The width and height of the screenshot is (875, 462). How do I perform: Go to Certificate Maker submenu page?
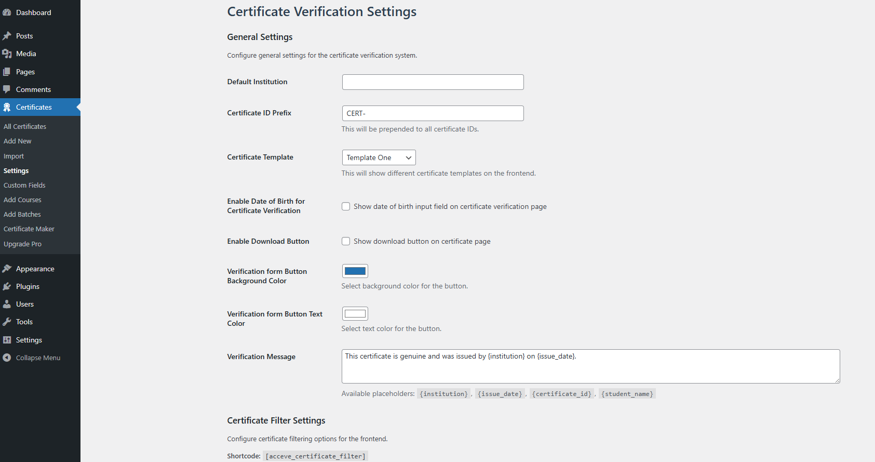(29, 229)
